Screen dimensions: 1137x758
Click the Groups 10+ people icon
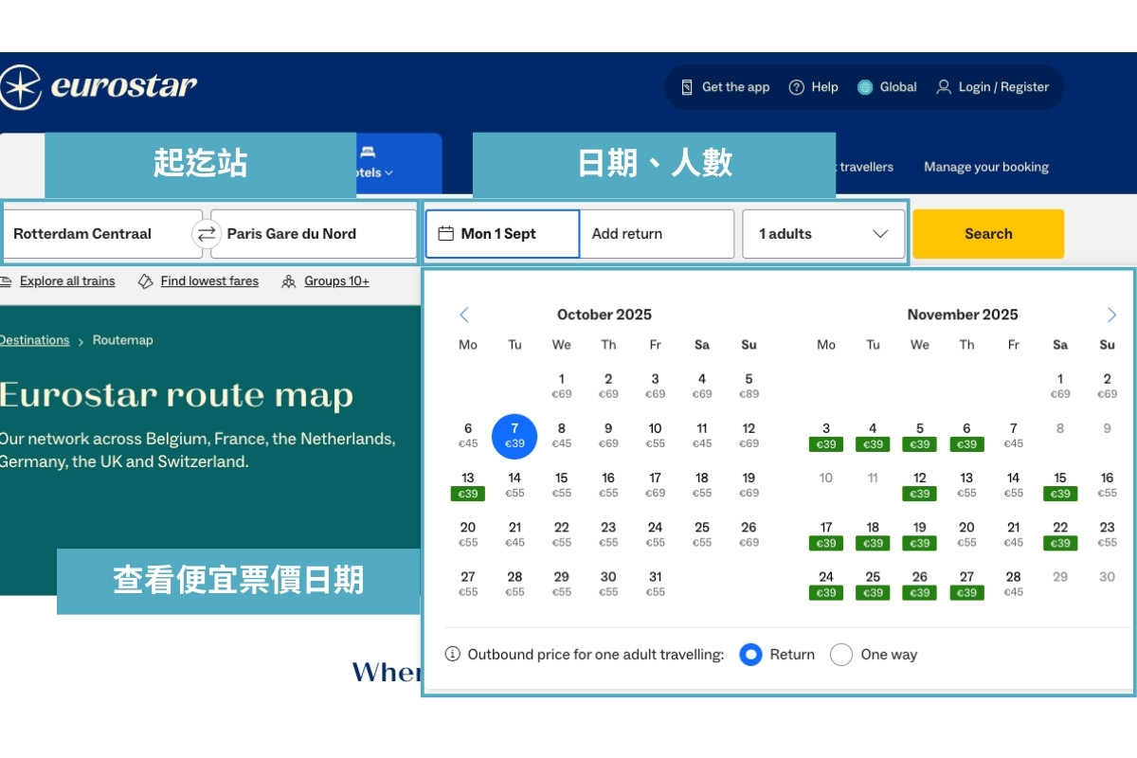coord(289,281)
